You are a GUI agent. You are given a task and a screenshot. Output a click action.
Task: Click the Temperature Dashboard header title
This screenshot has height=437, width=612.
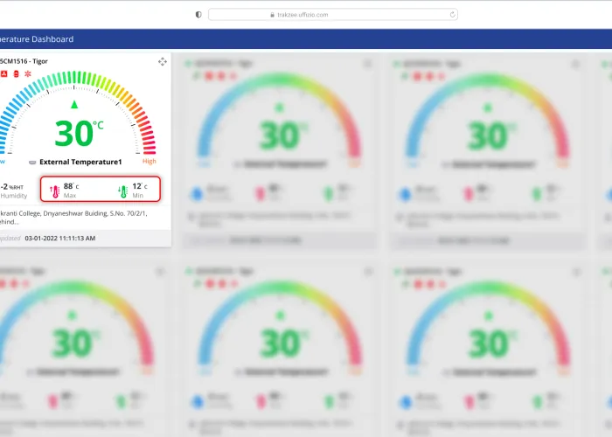(37, 39)
